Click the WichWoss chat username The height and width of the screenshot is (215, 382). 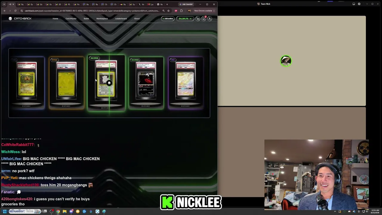pos(10,152)
